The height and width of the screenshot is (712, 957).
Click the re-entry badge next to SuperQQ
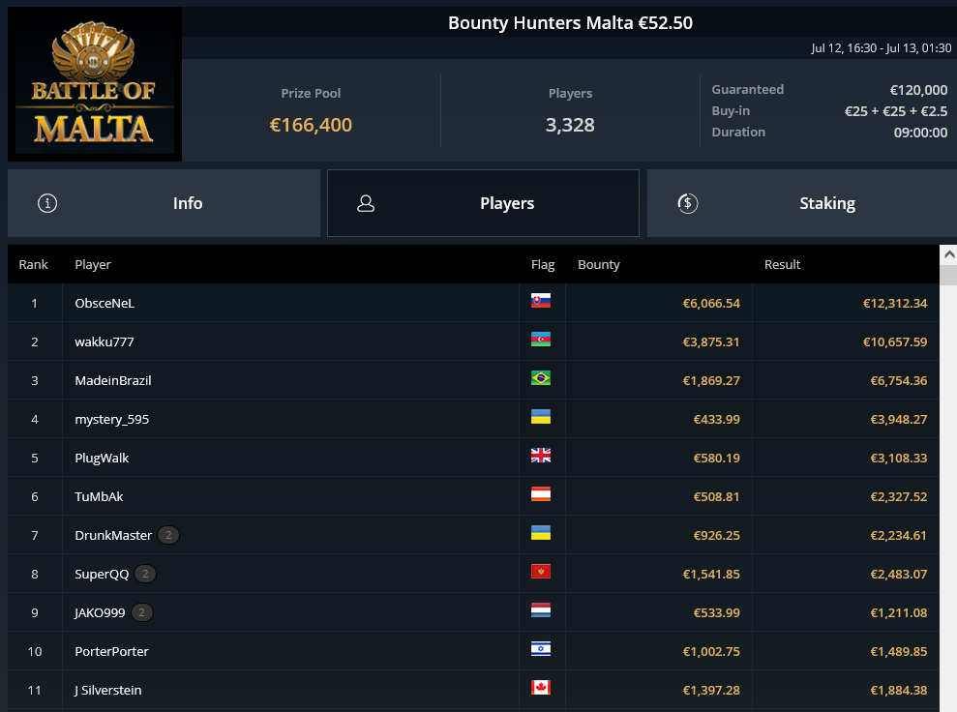tap(145, 574)
